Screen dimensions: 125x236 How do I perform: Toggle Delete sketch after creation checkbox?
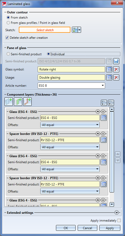coord(7,38)
